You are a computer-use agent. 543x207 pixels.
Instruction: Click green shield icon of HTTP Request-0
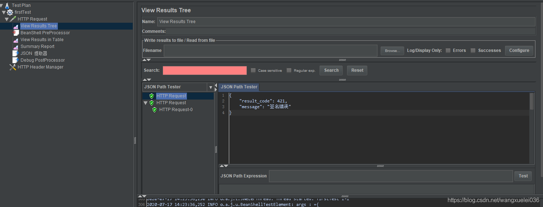point(154,110)
